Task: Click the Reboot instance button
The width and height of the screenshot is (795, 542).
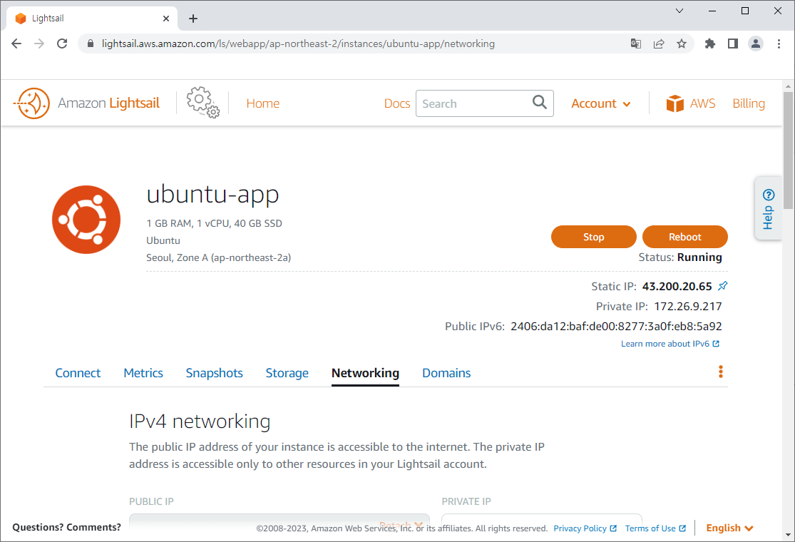Action: coord(685,237)
